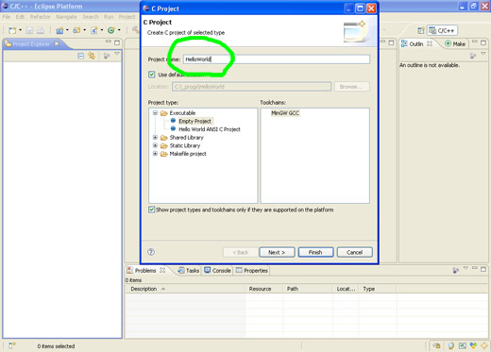
Task: Click the New Source Folder toolbar icon
Action: 76,30
